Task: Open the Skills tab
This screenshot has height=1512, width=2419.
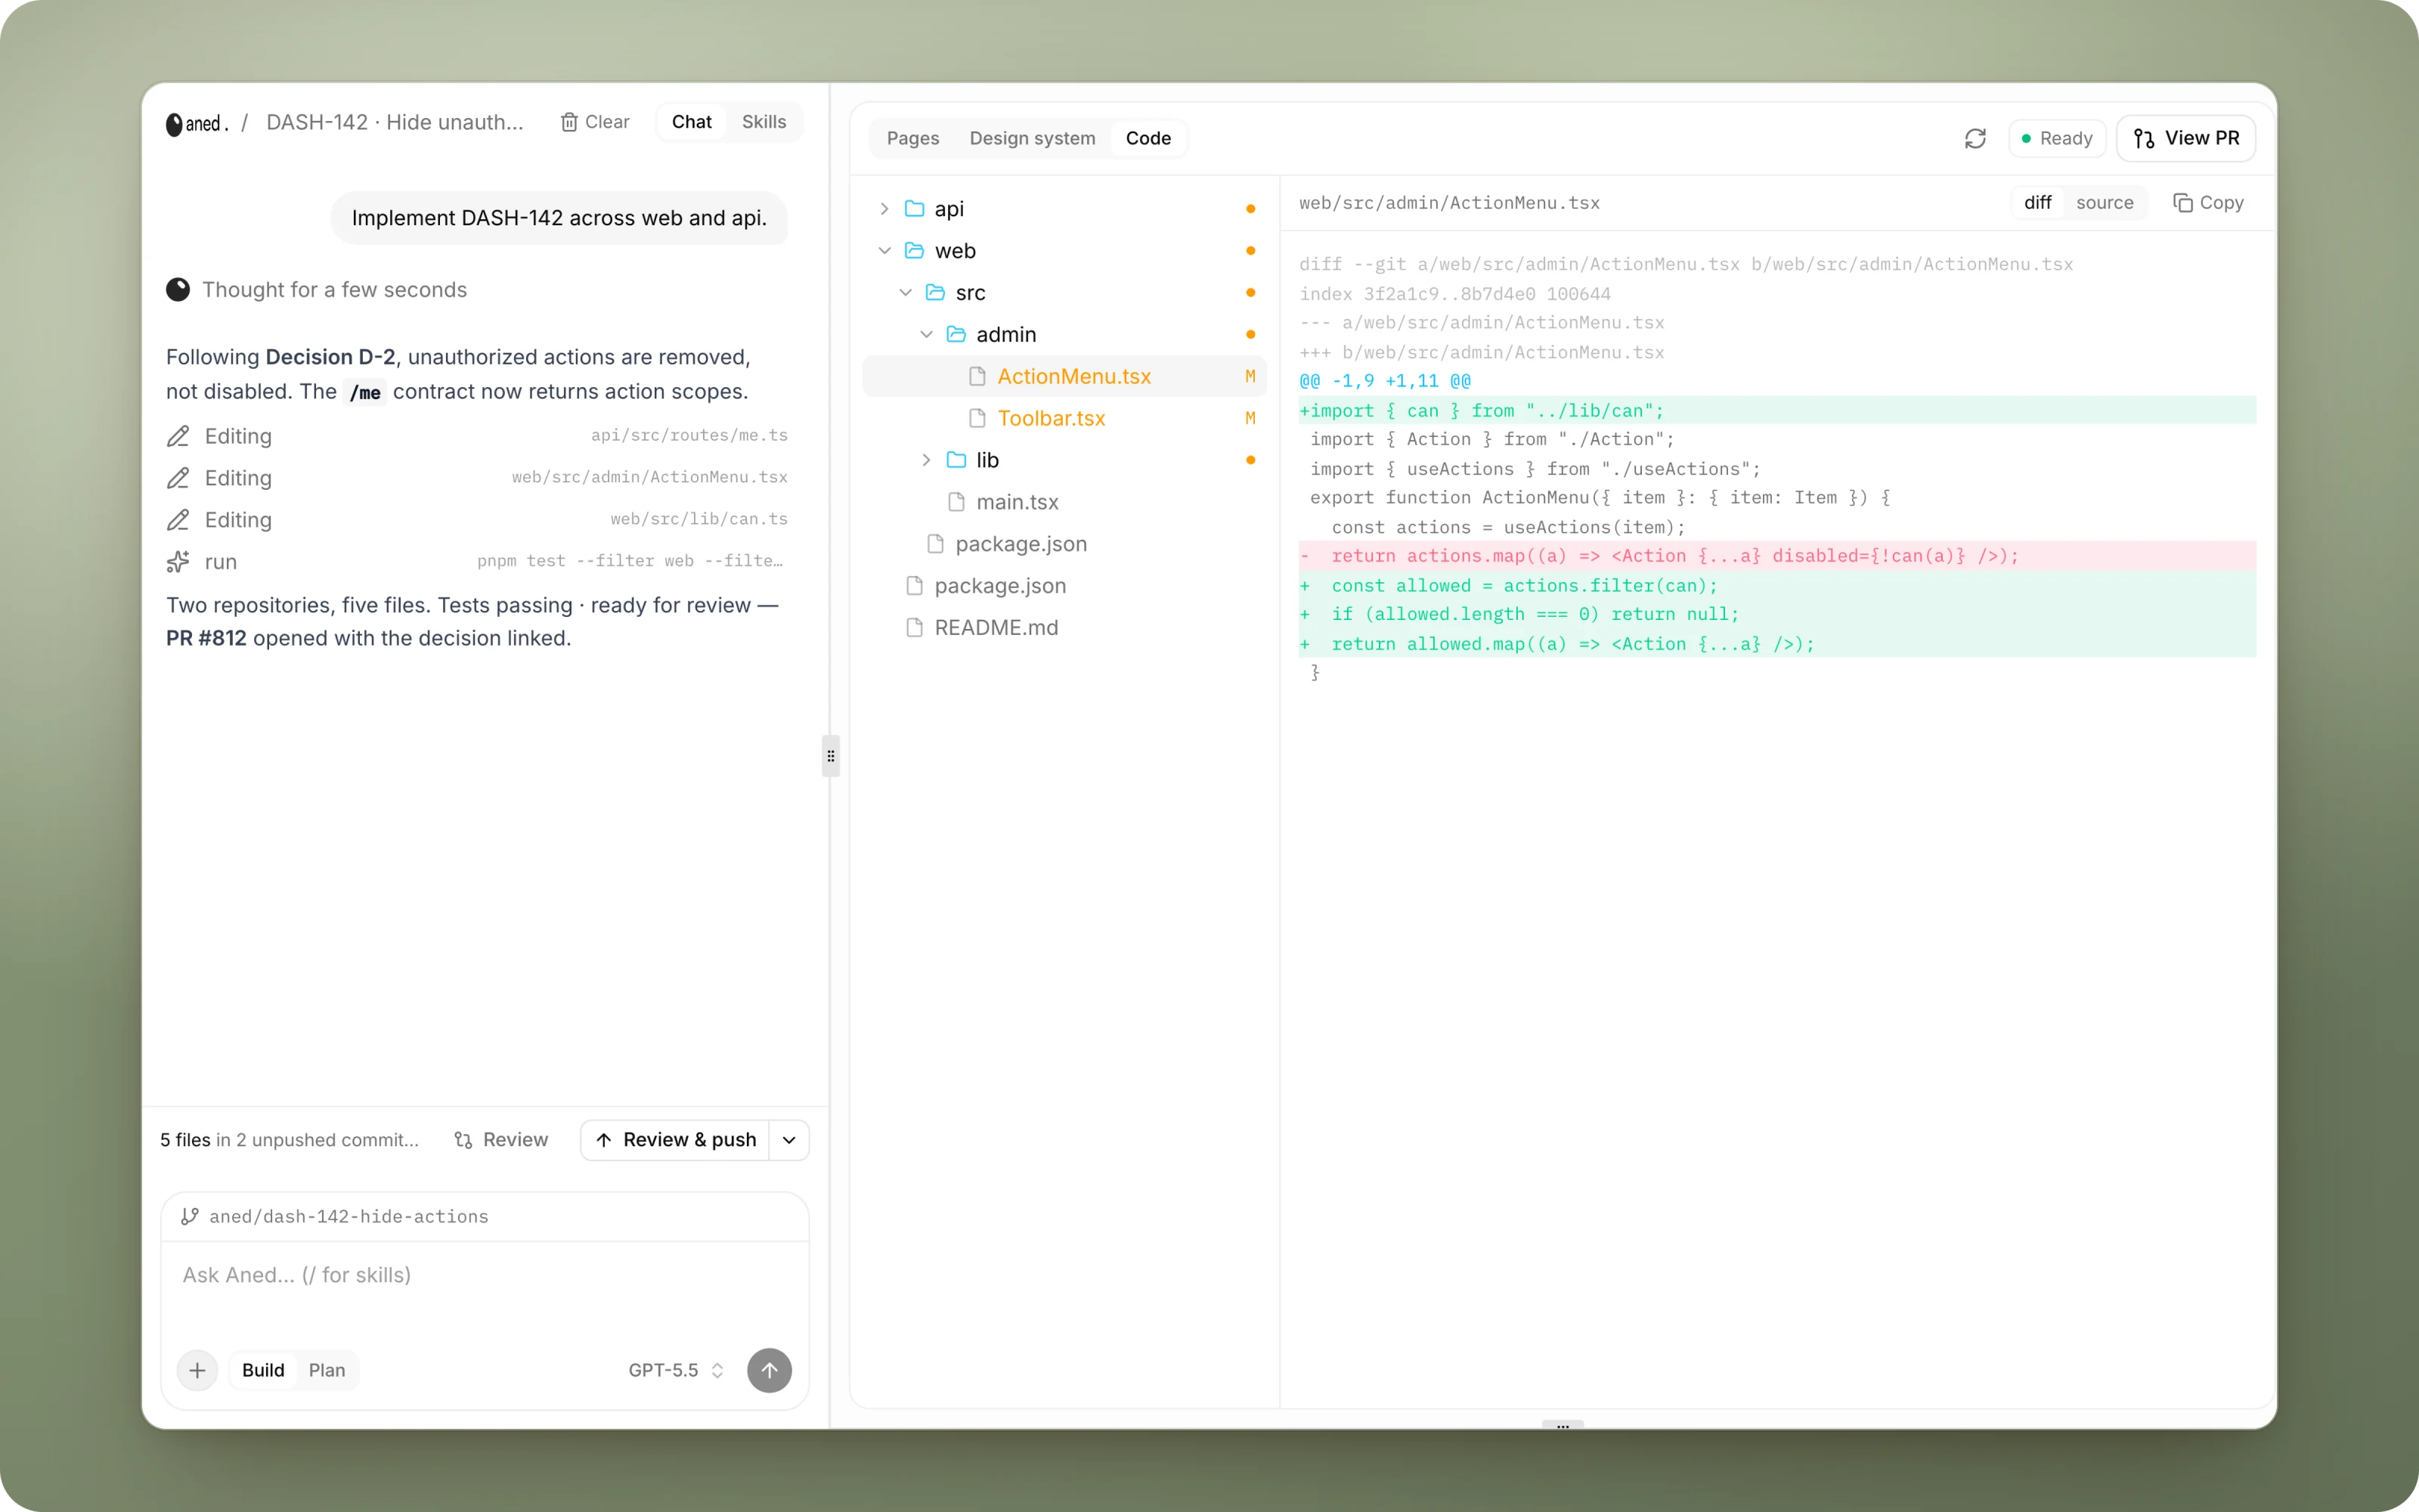Action: click(763, 122)
